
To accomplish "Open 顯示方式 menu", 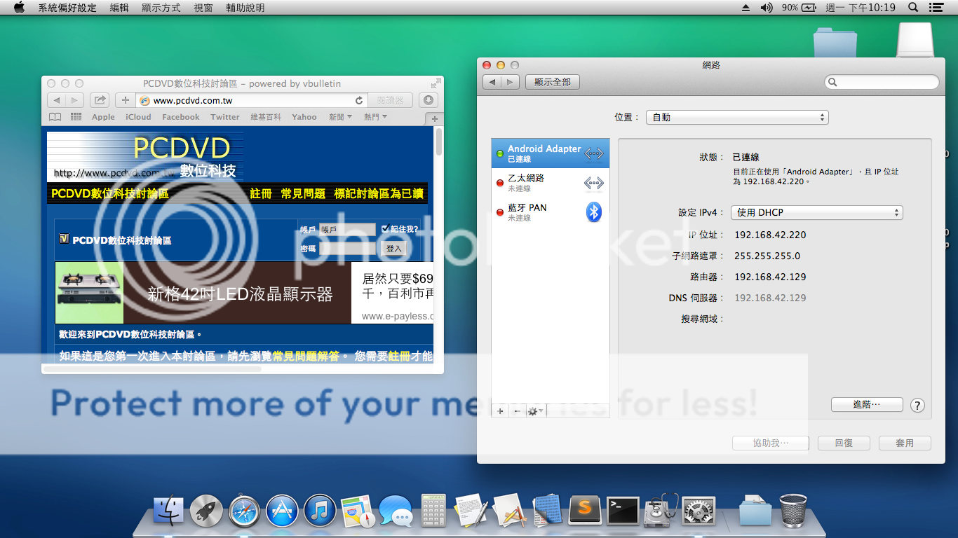I will (x=161, y=8).
